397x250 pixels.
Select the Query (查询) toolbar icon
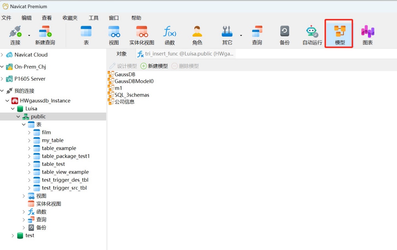pyautogui.click(x=257, y=35)
